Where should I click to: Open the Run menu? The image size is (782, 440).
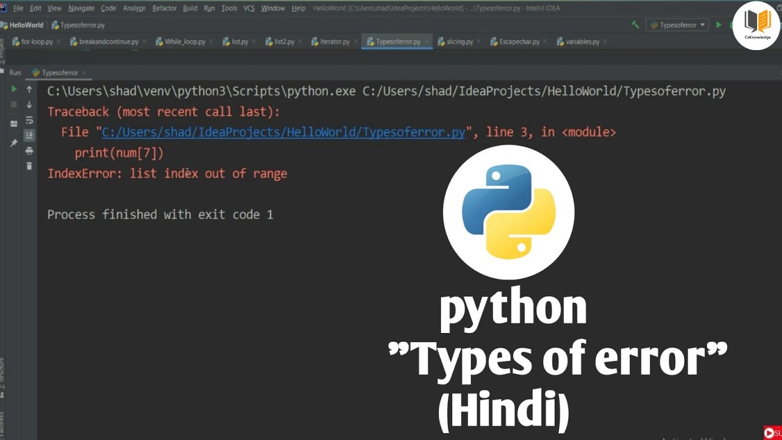point(209,9)
